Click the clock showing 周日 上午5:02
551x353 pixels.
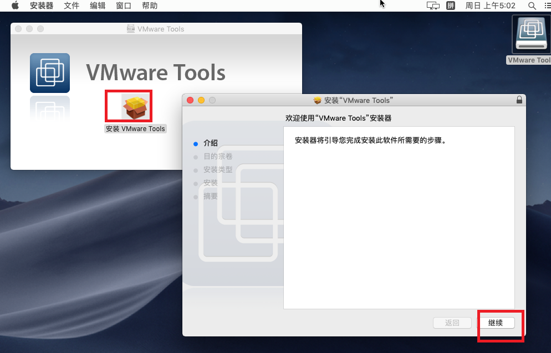point(490,6)
